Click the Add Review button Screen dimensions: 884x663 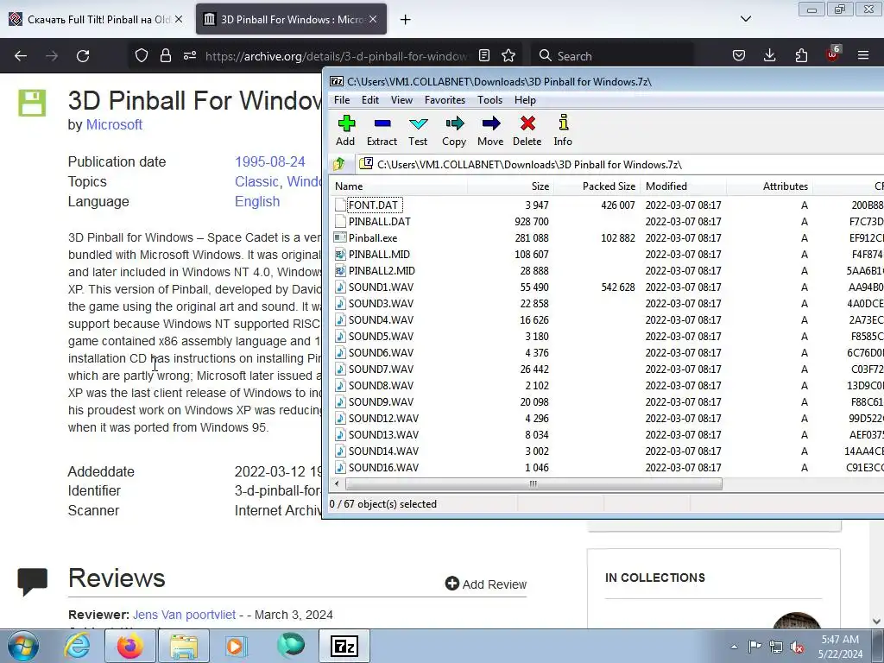(x=486, y=584)
